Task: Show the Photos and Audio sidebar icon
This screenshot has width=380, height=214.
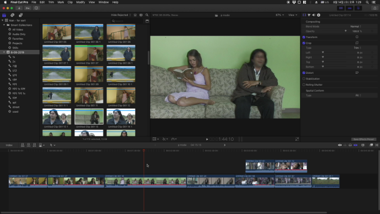Action: (x=12, y=15)
